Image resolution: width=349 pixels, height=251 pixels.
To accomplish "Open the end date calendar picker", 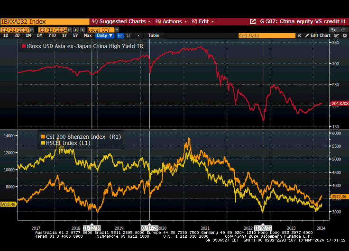I will [70, 30].
